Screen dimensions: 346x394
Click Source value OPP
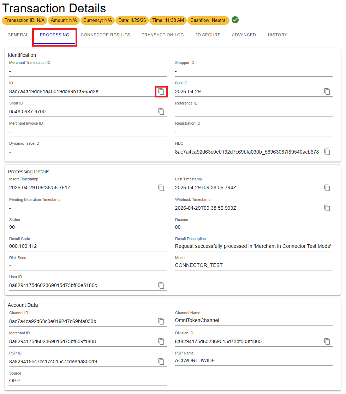coord(14,381)
